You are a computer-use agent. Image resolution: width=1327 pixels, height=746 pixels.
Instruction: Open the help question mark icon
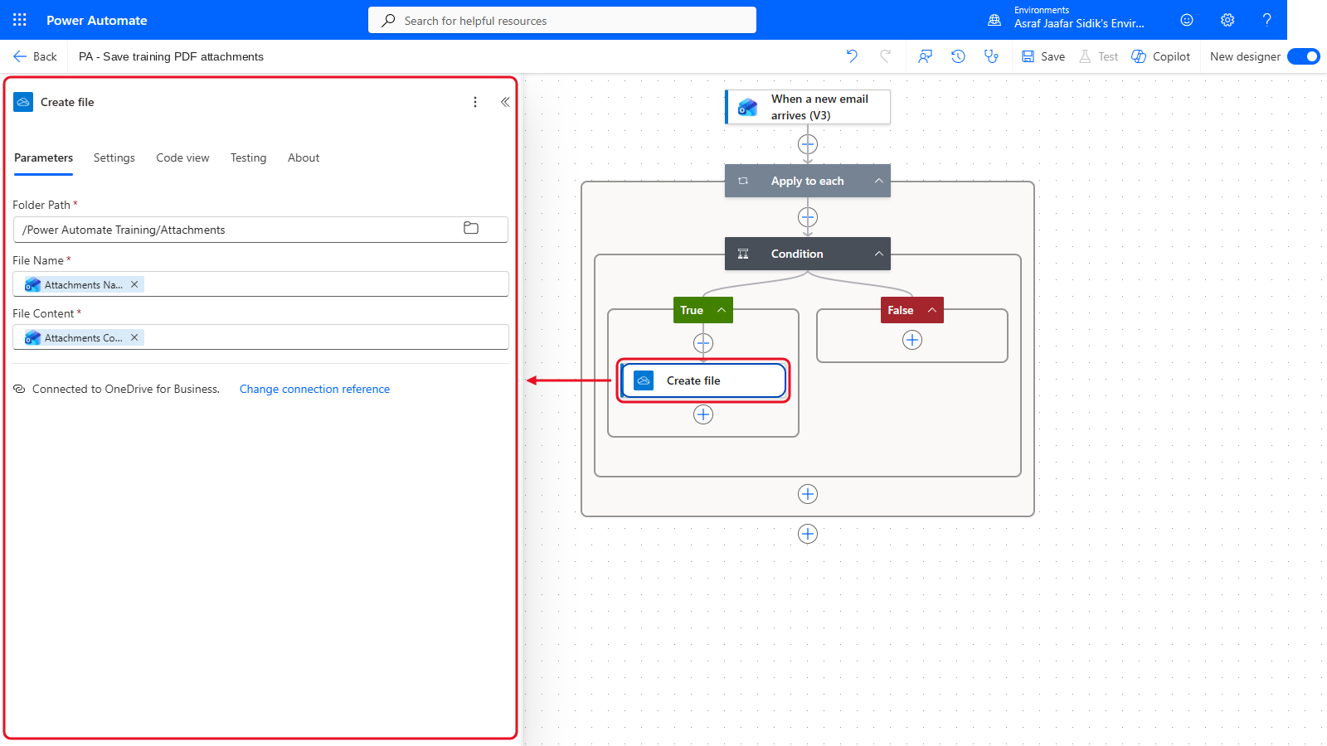coord(1266,20)
